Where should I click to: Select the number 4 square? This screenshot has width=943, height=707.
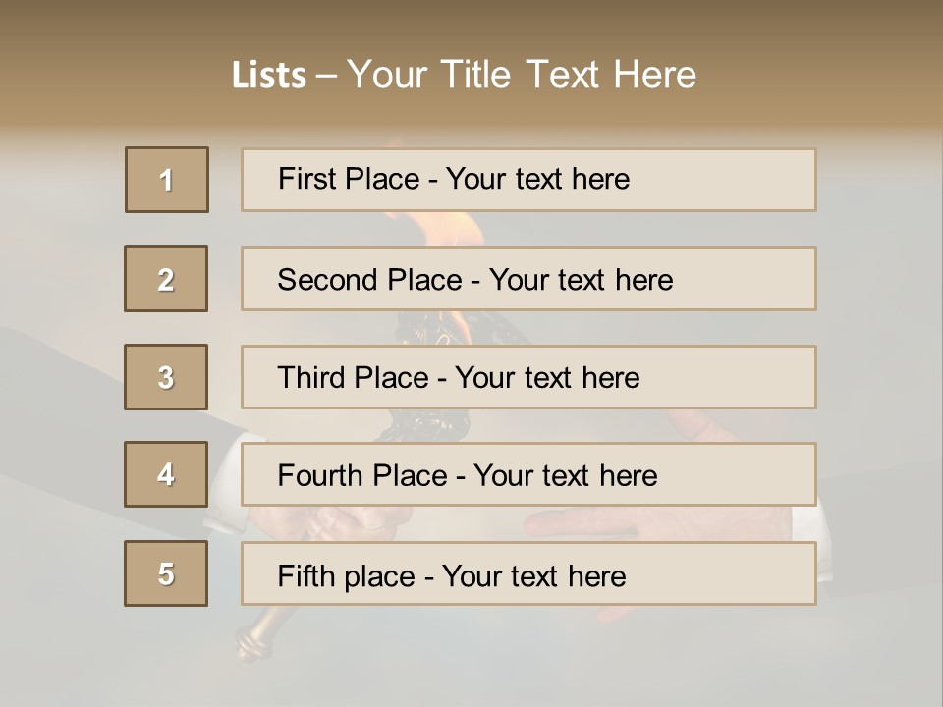click(x=166, y=474)
